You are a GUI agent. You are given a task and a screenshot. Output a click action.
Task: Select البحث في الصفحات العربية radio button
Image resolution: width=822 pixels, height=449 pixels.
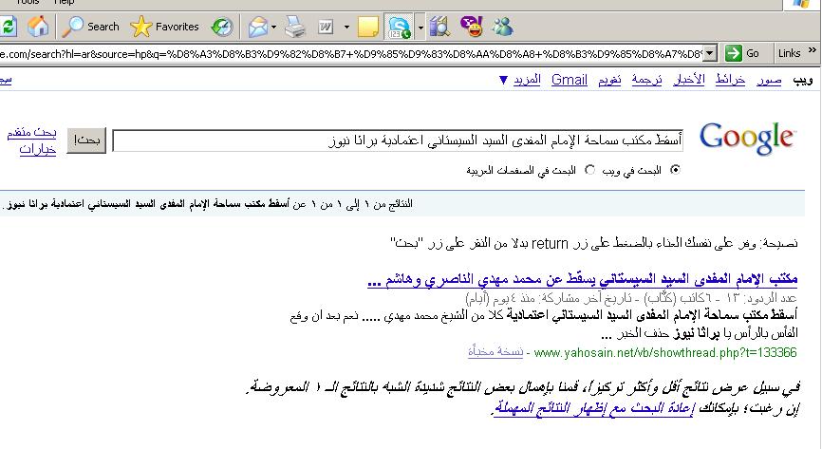[589, 170]
